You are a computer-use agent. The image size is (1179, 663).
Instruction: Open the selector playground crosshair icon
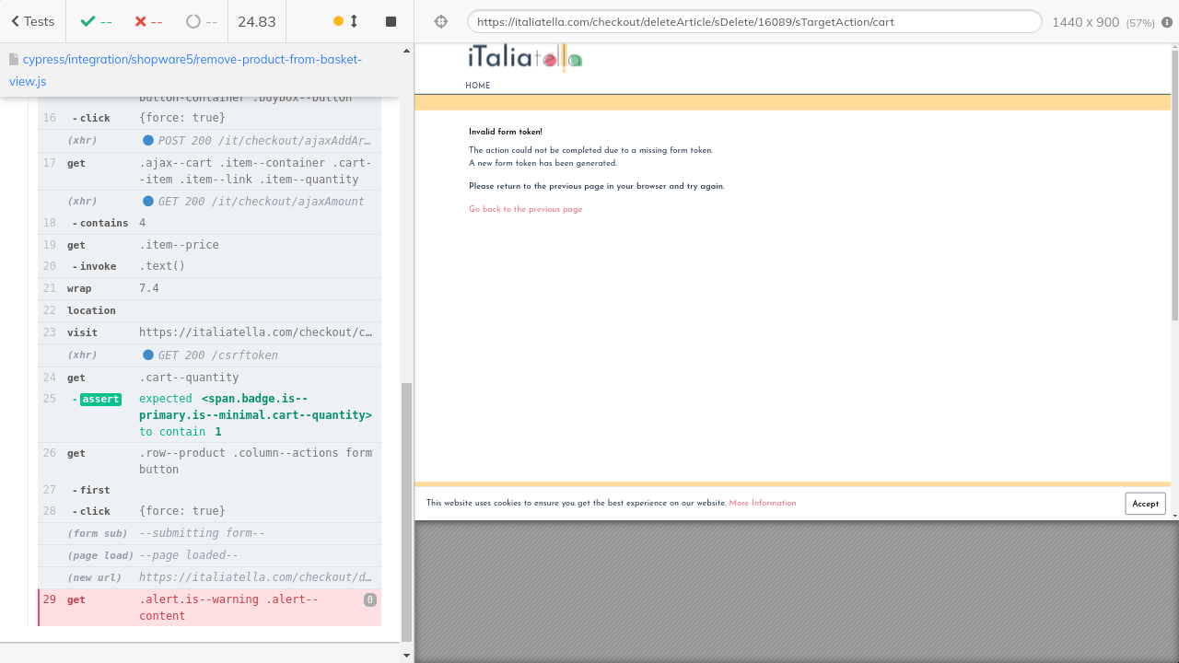pyautogui.click(x=440, y=21)
